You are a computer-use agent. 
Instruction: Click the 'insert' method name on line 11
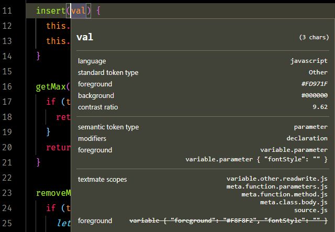pyautogui.click(x=51, y=10)
